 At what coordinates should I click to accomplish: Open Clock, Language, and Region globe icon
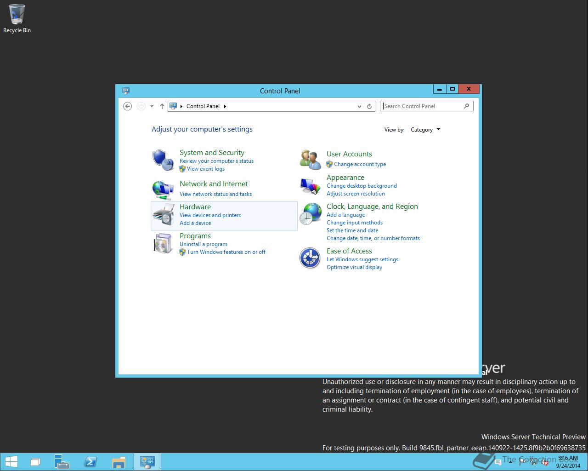310,214
